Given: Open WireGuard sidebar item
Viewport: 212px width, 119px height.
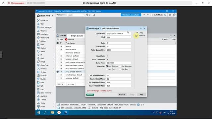Looking at the screenshot, I should pos(45,38).
